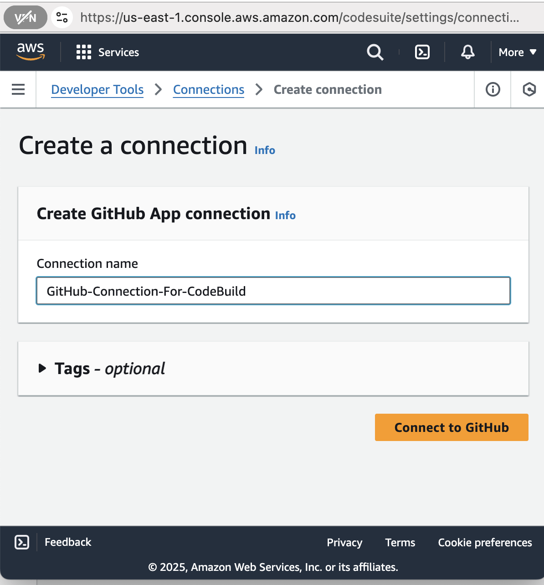Open the info panel circle icon

[493, 89]
